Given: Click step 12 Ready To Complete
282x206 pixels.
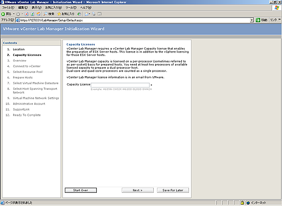Looking at the screenshot, I should [27, 115].
